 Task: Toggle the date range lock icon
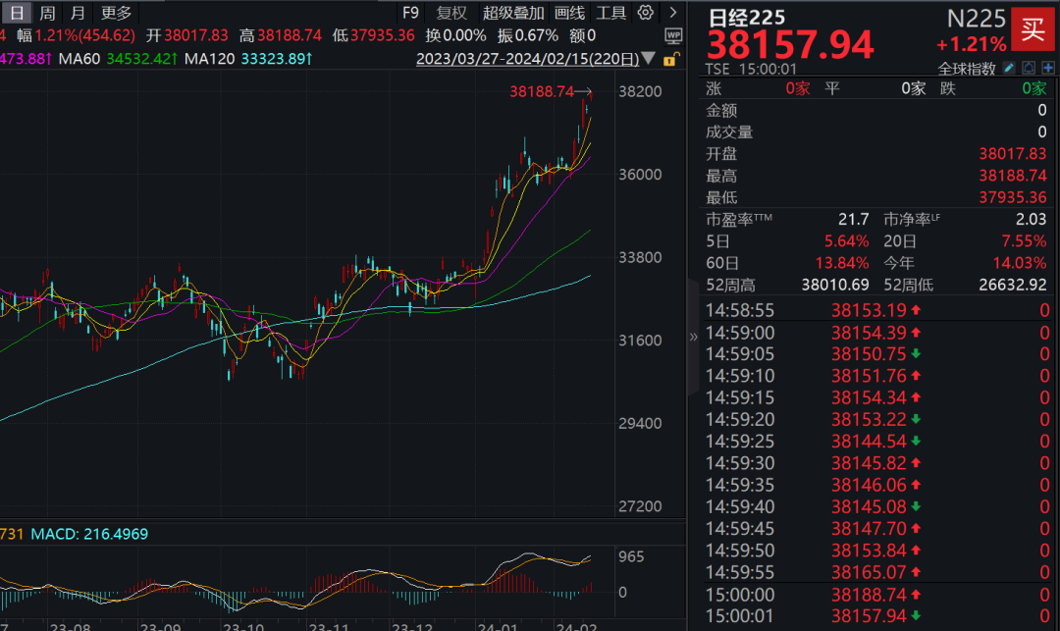click(x=670, y=60)
